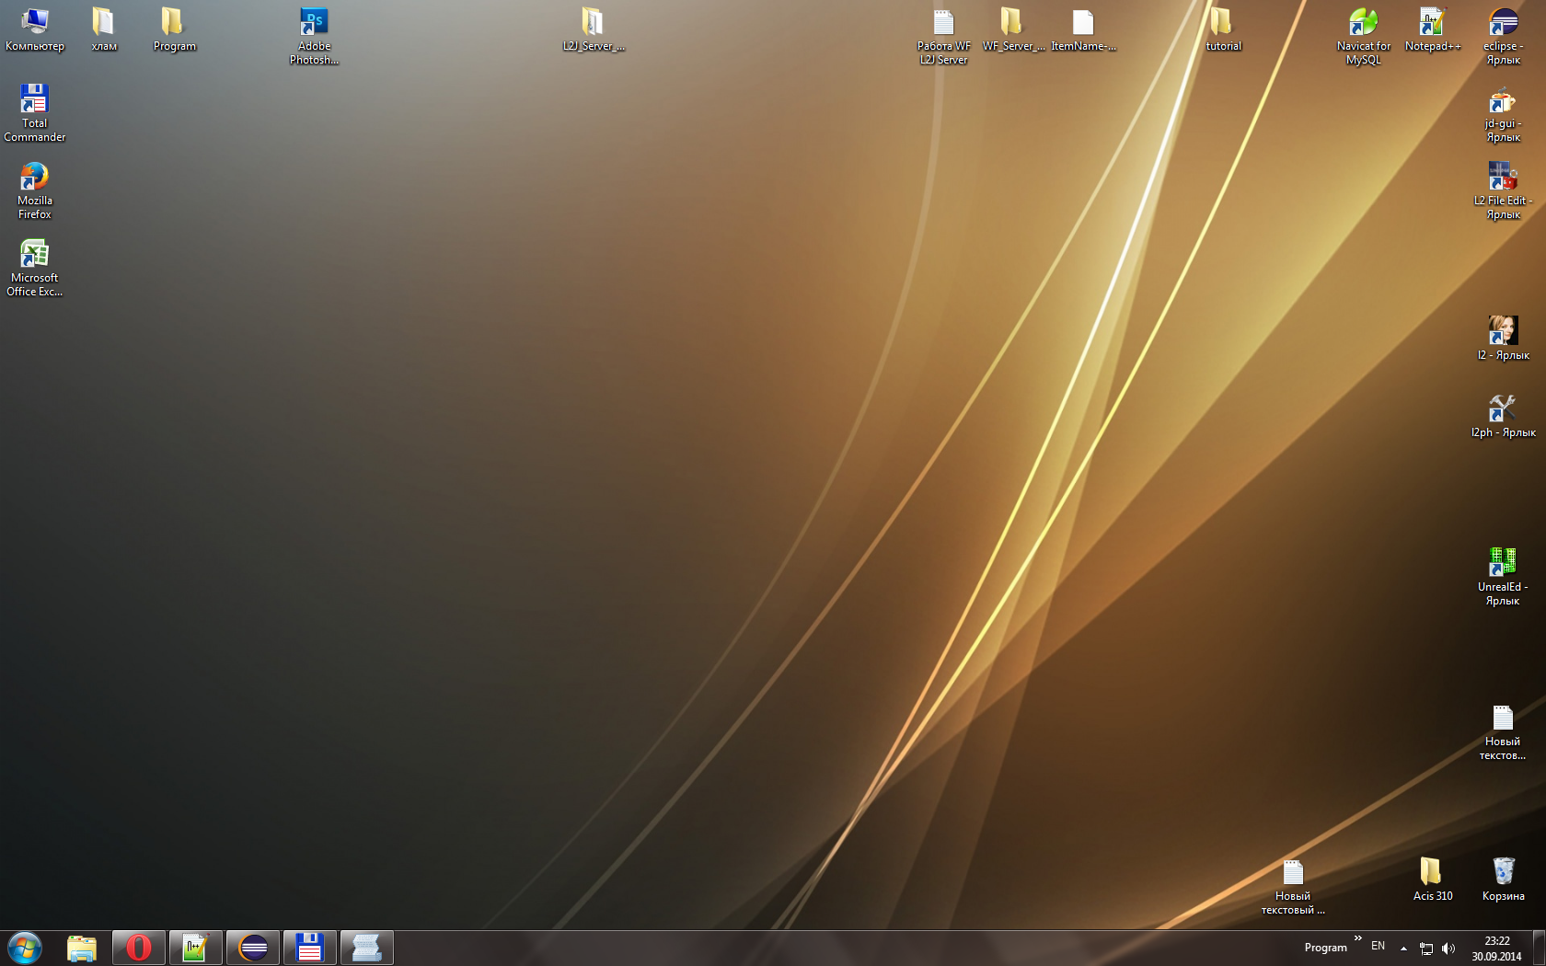Select the Microsoft Office Excel shortcut
The image size is (1546, 966).
[x=35, y=268]
